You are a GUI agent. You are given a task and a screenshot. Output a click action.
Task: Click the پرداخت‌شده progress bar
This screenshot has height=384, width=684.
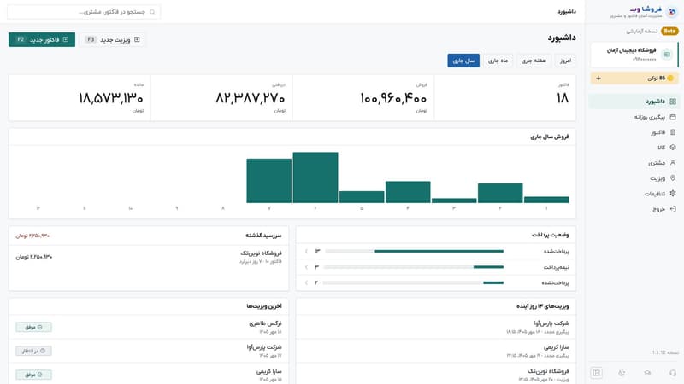coord(414,251)
